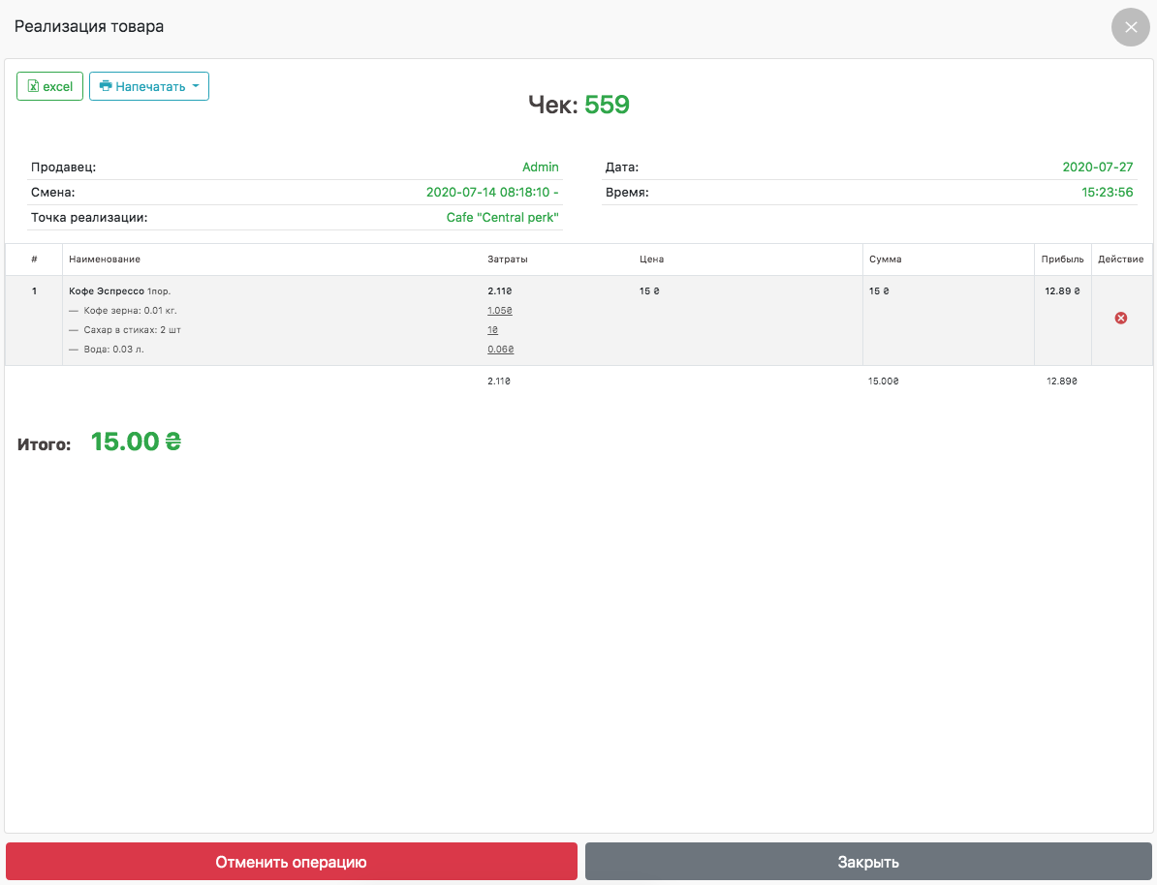Click the time value 15:23:56
The image size is (1157, 885).
[x=1107, y=192]
